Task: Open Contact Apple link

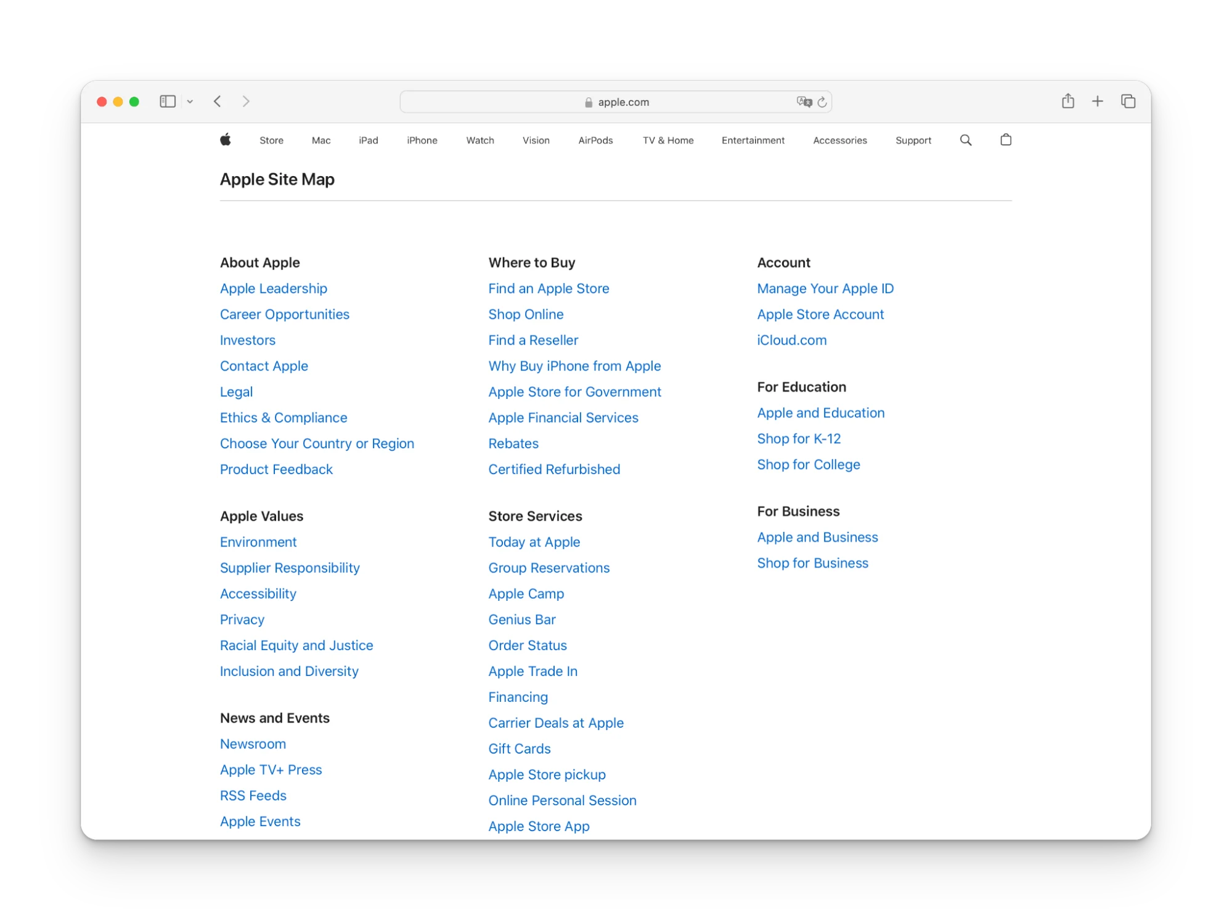Action: coord(264,366)
